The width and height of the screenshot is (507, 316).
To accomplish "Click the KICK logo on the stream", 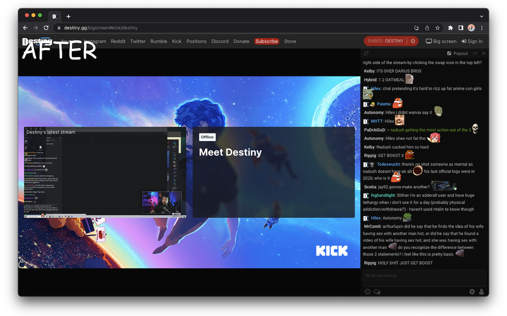I will point(332,251).
